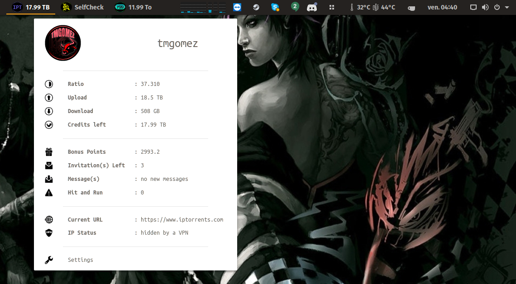Select the Credits left label
This screenshot has width=516, height=284.
click(87, 124)
